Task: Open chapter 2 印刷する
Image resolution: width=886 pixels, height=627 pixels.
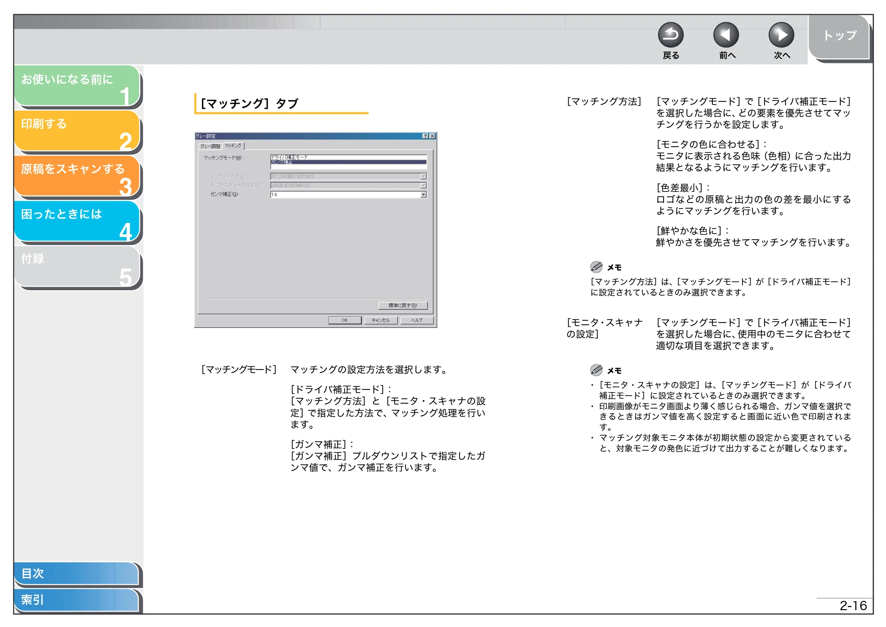Action: pyautogui.click(x=77, y=131)
